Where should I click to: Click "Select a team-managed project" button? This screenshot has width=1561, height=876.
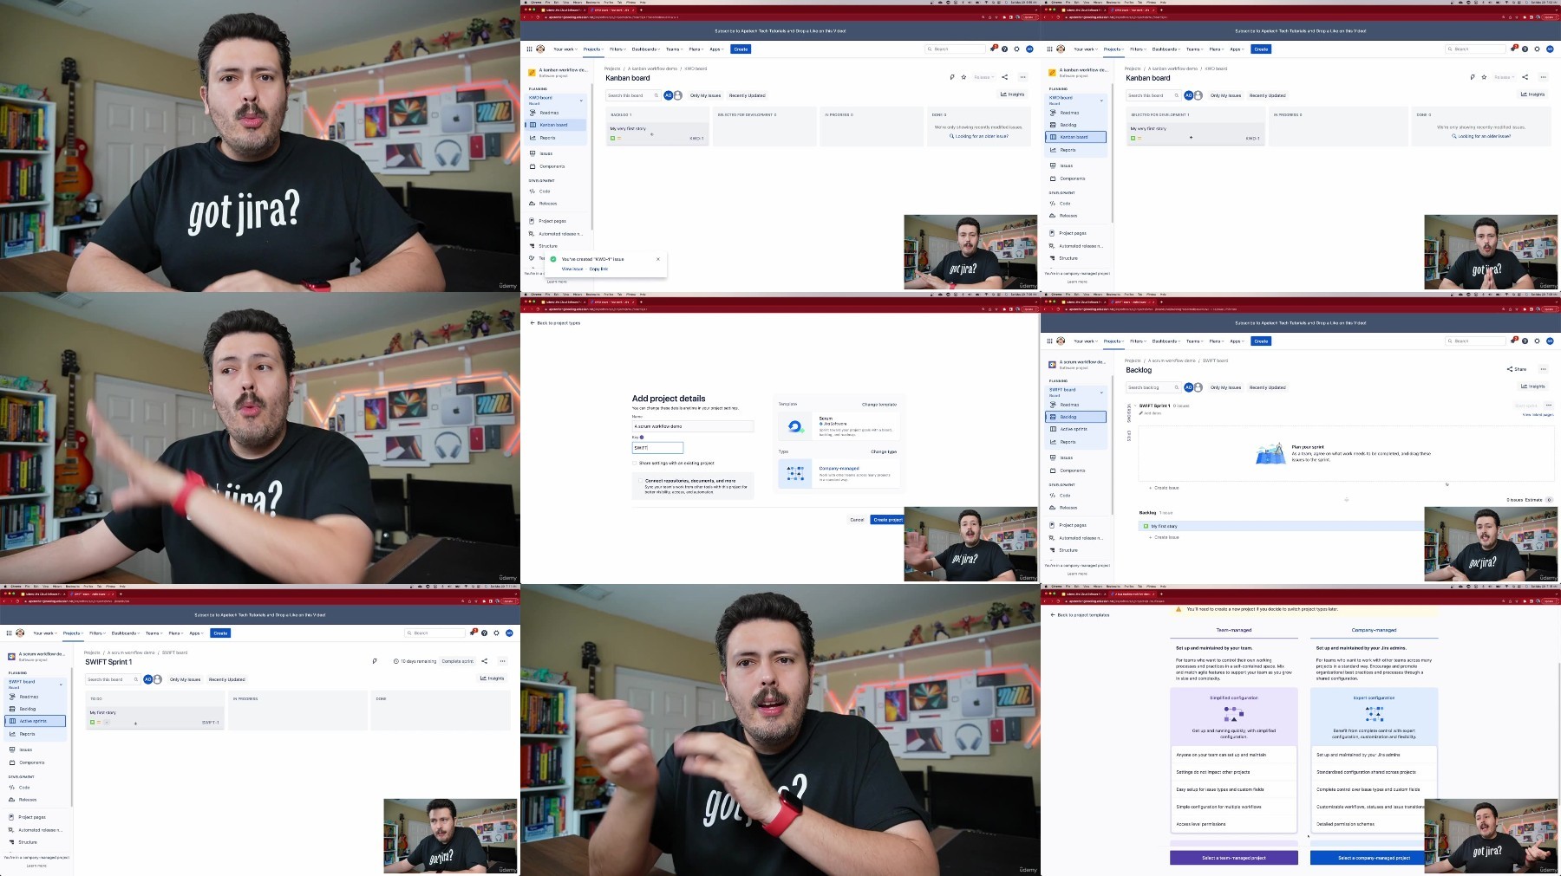1234,858
